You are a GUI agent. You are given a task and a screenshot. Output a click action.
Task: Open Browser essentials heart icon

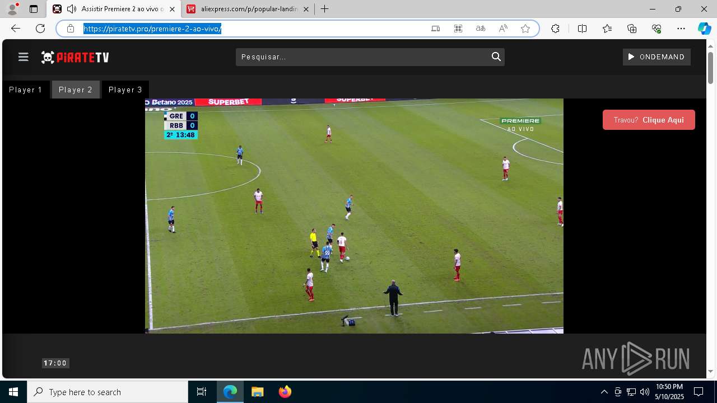point(657,29)
